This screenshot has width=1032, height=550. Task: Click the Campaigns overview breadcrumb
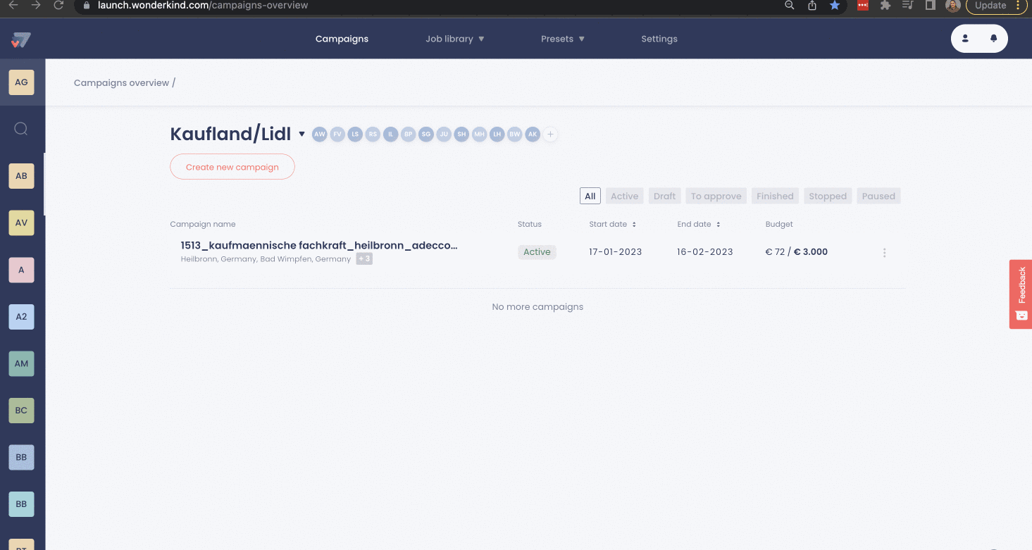pos(122,82)
